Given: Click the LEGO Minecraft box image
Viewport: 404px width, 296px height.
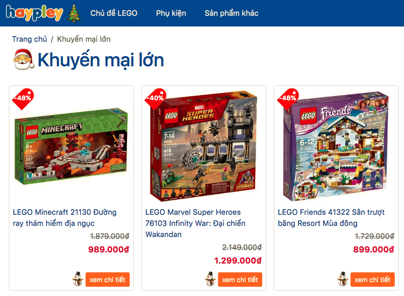Looking at the screenshot, I should tap(72, 146).
